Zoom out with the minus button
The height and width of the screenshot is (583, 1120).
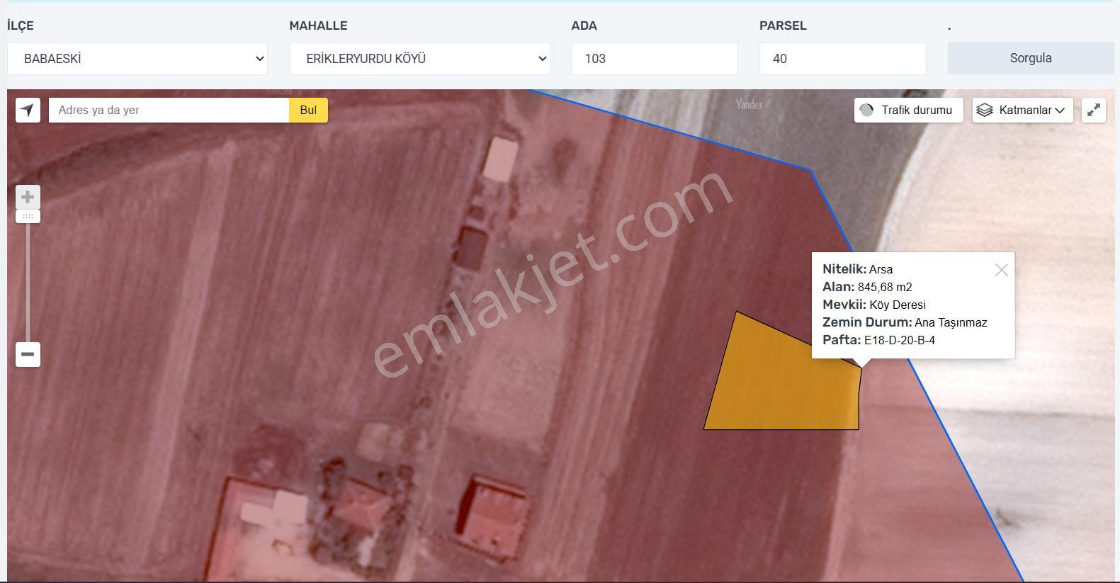[28, 354]
